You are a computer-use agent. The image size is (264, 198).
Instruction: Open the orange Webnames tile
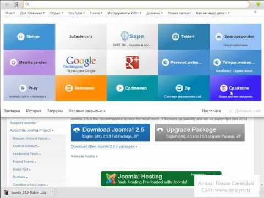coord(81,88)
